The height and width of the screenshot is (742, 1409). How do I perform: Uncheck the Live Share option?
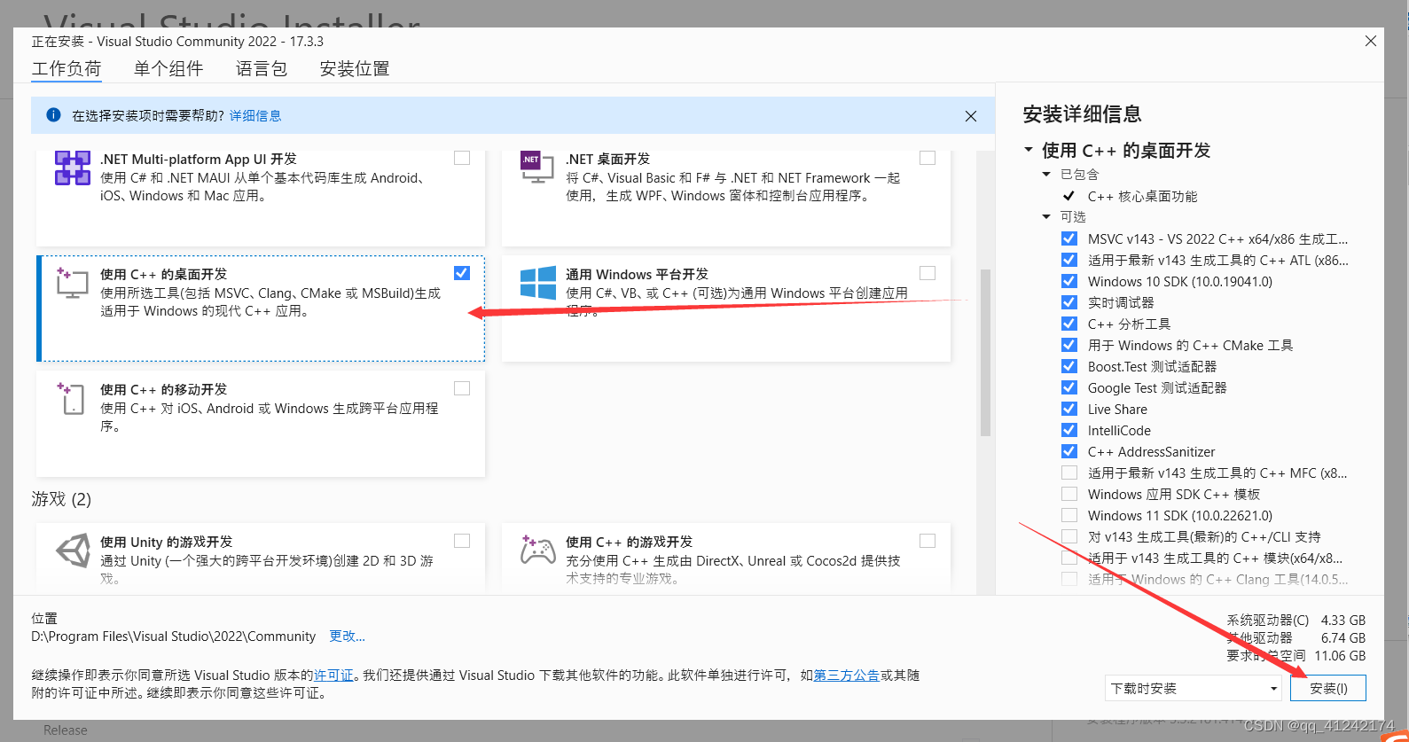[x=1069, y=409]
